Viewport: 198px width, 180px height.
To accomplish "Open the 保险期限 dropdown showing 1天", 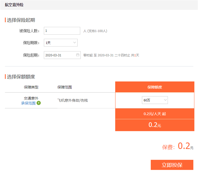I will tap(61, 43).
